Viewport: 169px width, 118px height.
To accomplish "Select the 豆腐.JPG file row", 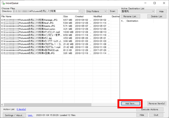I will tap(60, 53).
